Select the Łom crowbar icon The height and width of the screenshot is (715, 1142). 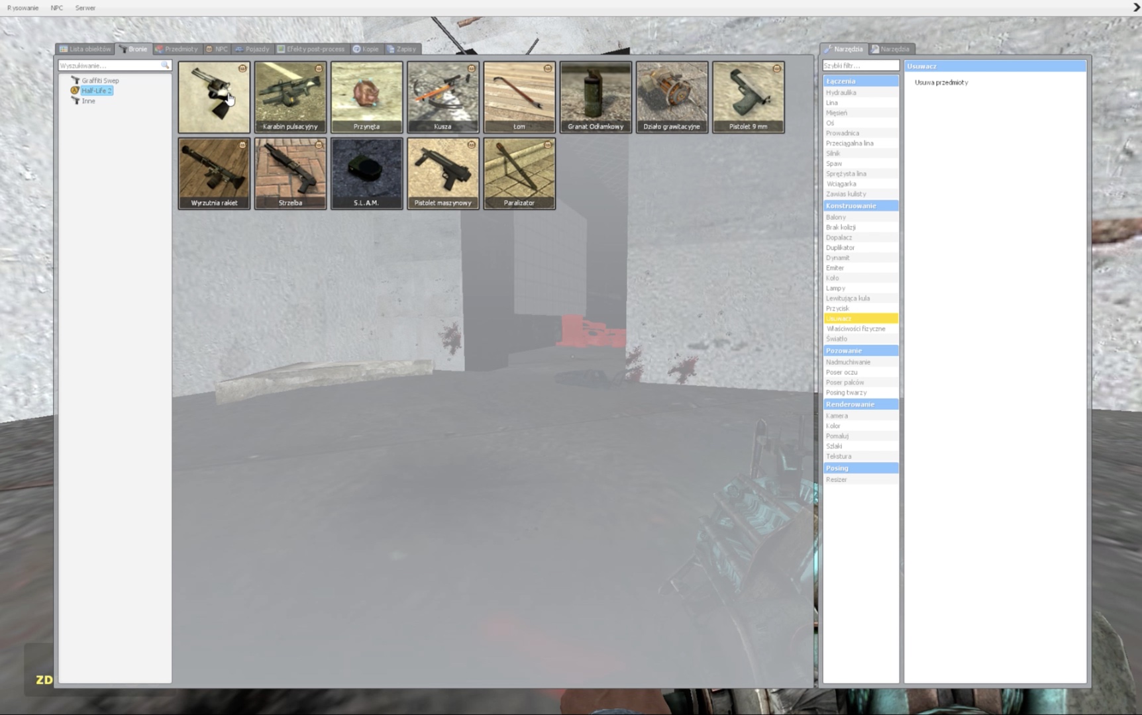(x=519, y=97)
